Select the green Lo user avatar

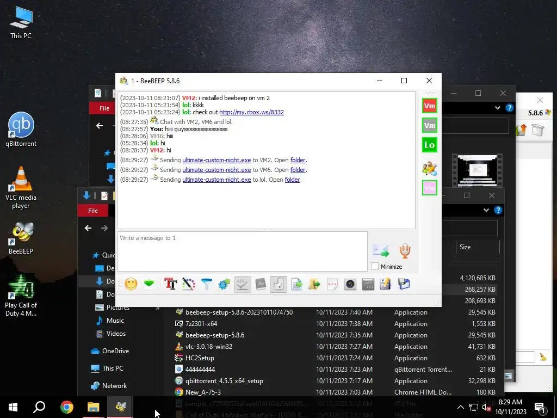pyautogui.click(x=430, y=145)
